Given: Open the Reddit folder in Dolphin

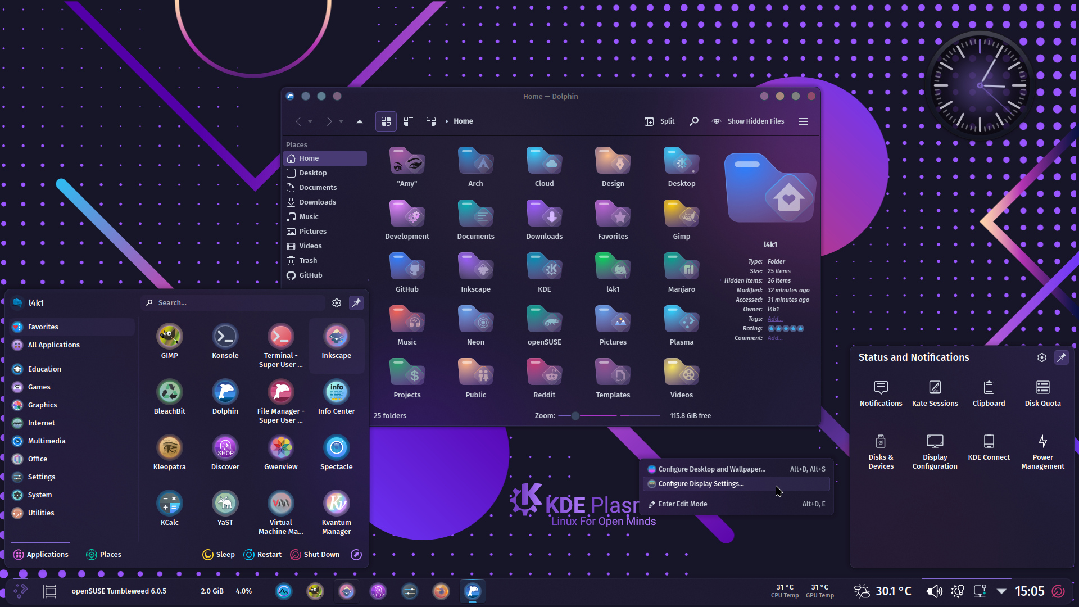Looking at the screenshot, I should [545, 379].
